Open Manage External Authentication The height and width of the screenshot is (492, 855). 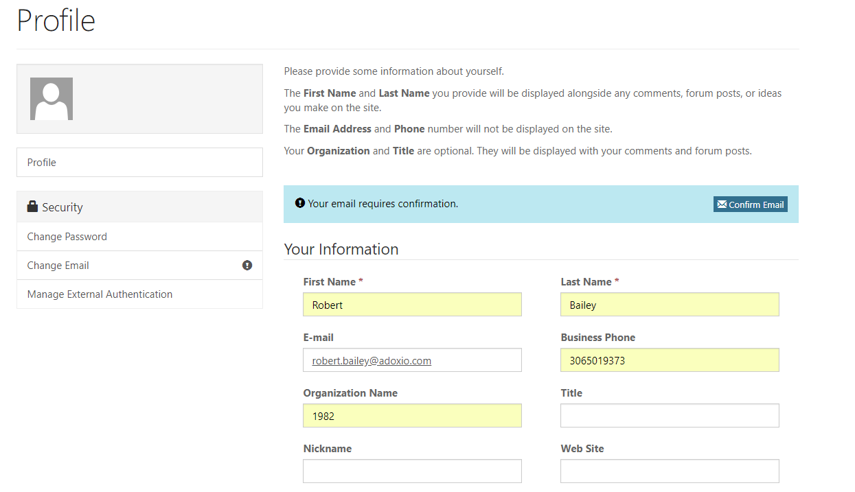click(x=100, y=294)
